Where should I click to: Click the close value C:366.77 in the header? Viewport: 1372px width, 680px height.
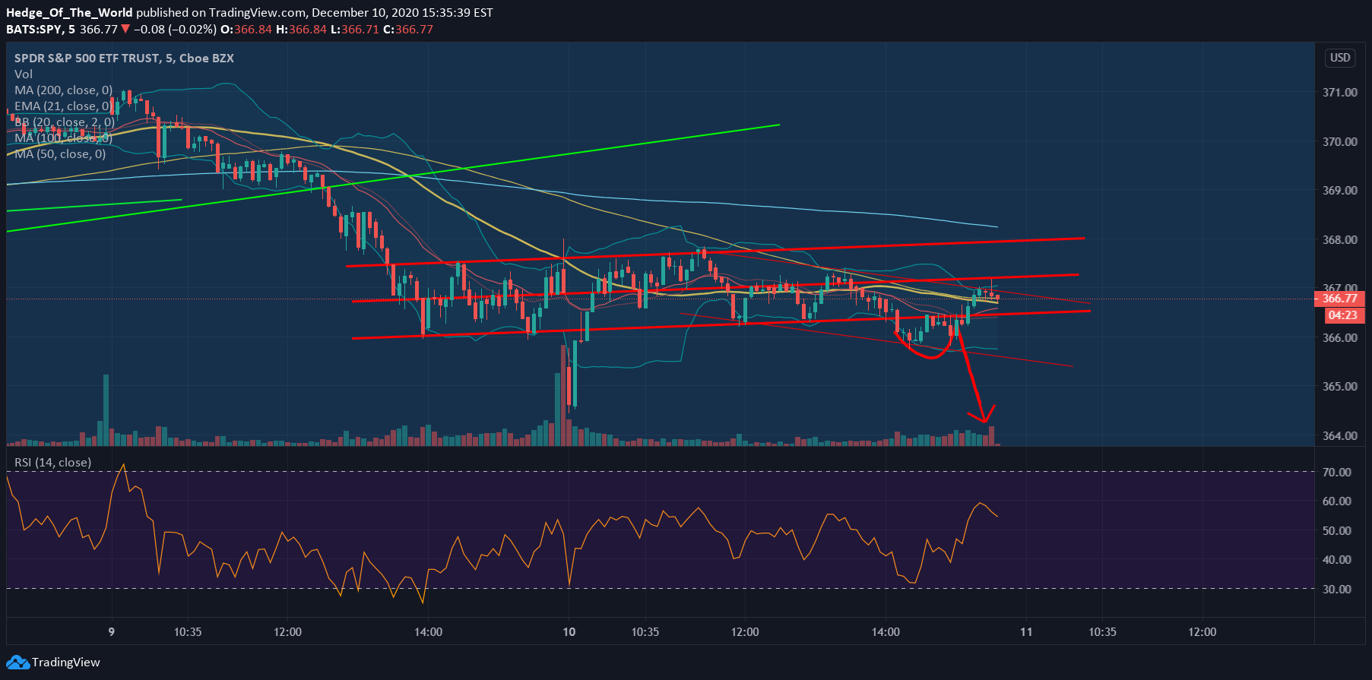point(408,30)
